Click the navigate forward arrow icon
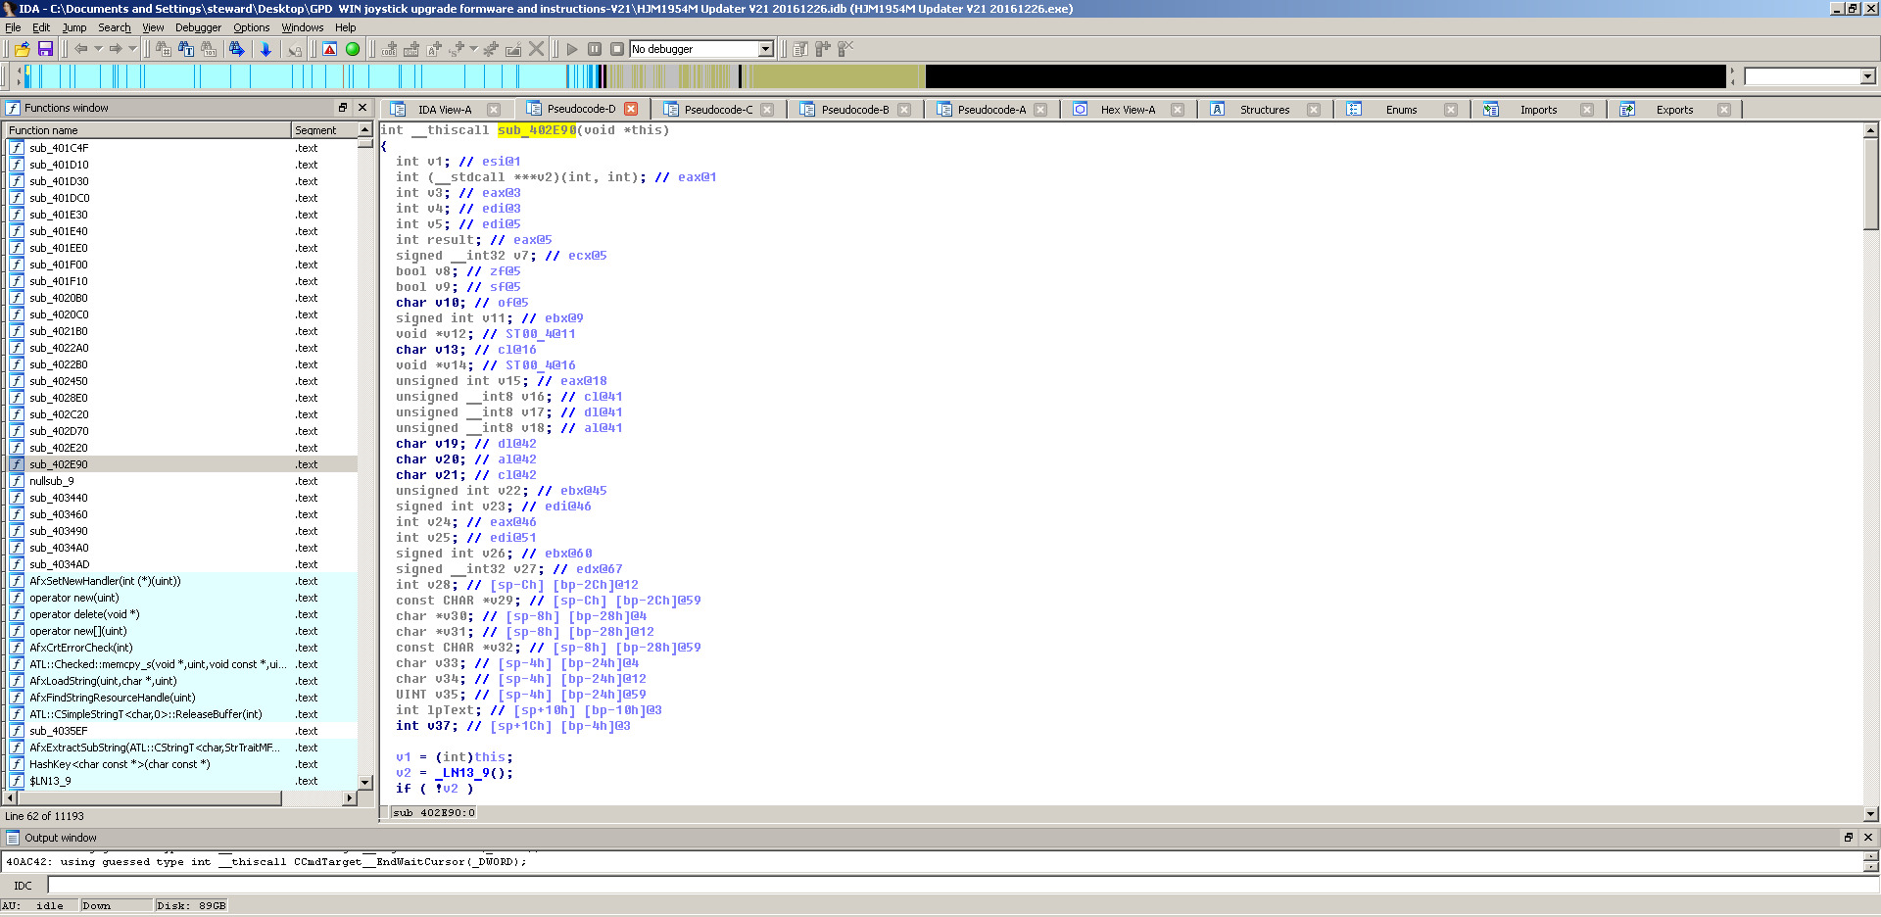Viewport: 1881px width, 917px height. click(115, 49)
